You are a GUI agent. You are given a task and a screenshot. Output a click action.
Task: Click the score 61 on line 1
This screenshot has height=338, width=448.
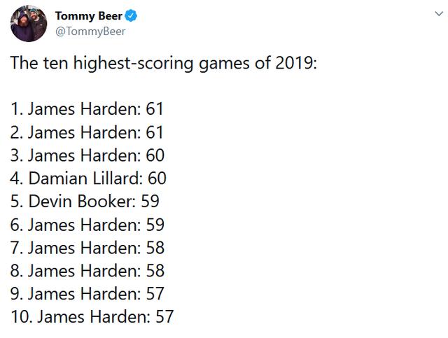(x=155, y=109)
